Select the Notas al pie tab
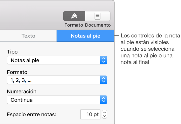Screen dimensions: 181x124 click(x=85, y=36)
